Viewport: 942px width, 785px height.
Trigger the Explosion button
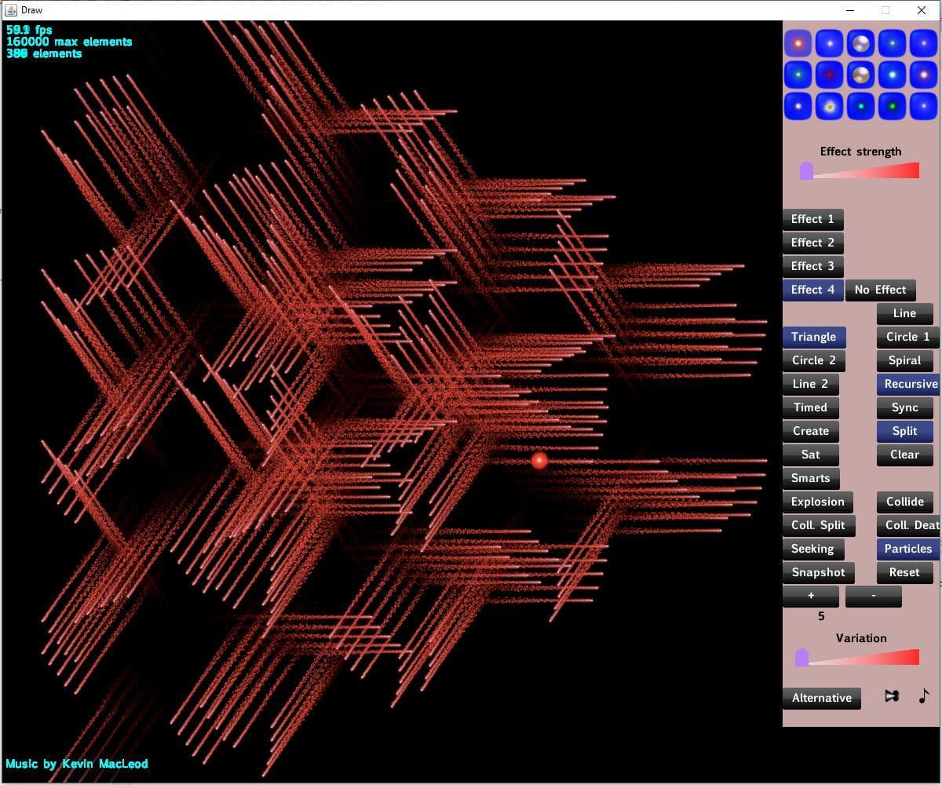(x=818, y=502)
